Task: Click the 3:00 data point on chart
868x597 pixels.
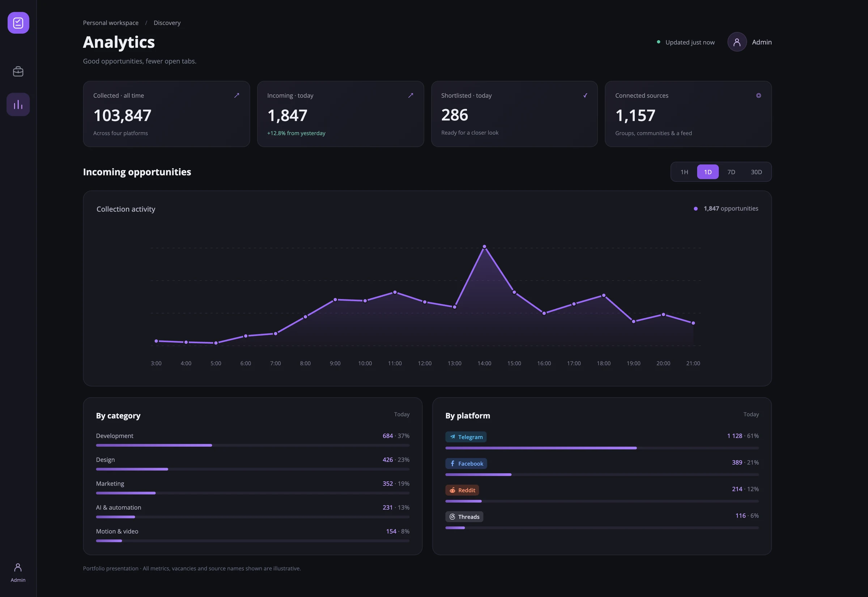Action: (x=156, y=341)
